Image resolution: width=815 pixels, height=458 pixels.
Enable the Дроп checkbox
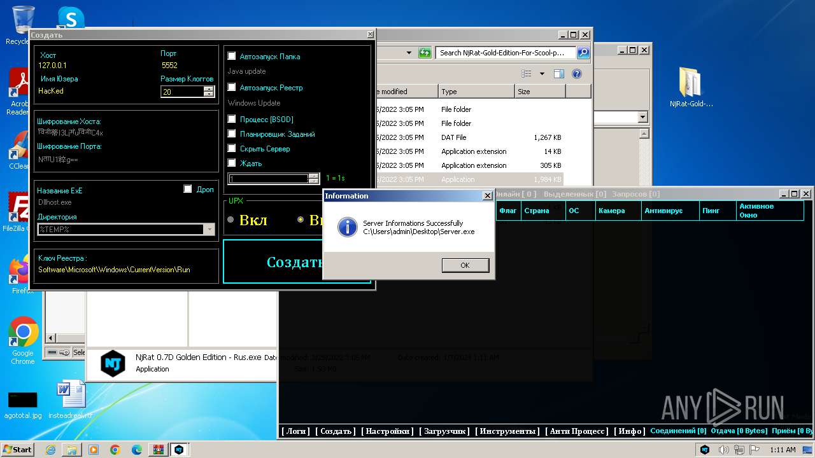(187, 189)
